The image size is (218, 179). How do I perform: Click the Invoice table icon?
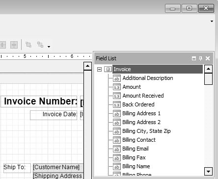pos(108,69)
